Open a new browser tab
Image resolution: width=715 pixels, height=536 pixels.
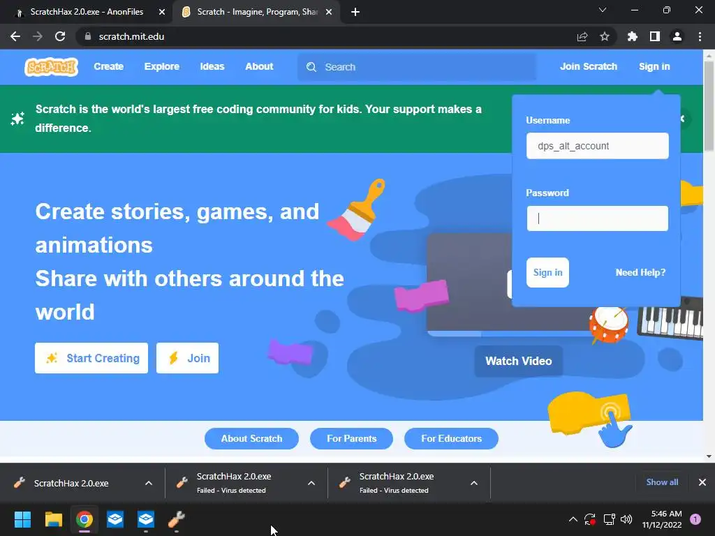click(x=355, y=13)
